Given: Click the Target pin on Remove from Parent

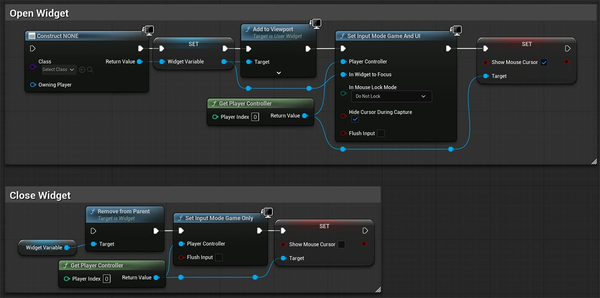Looking at the screenshot, I should coord(93,244).
